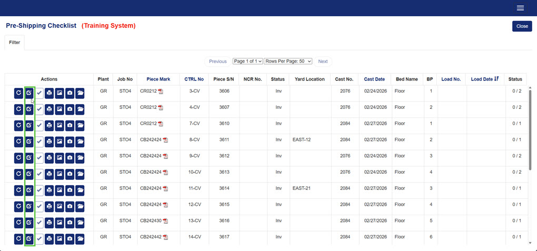Edit the checklist for the 8-CV row
The width and height of the screenshot is (537, 251).
pos(29,142)
